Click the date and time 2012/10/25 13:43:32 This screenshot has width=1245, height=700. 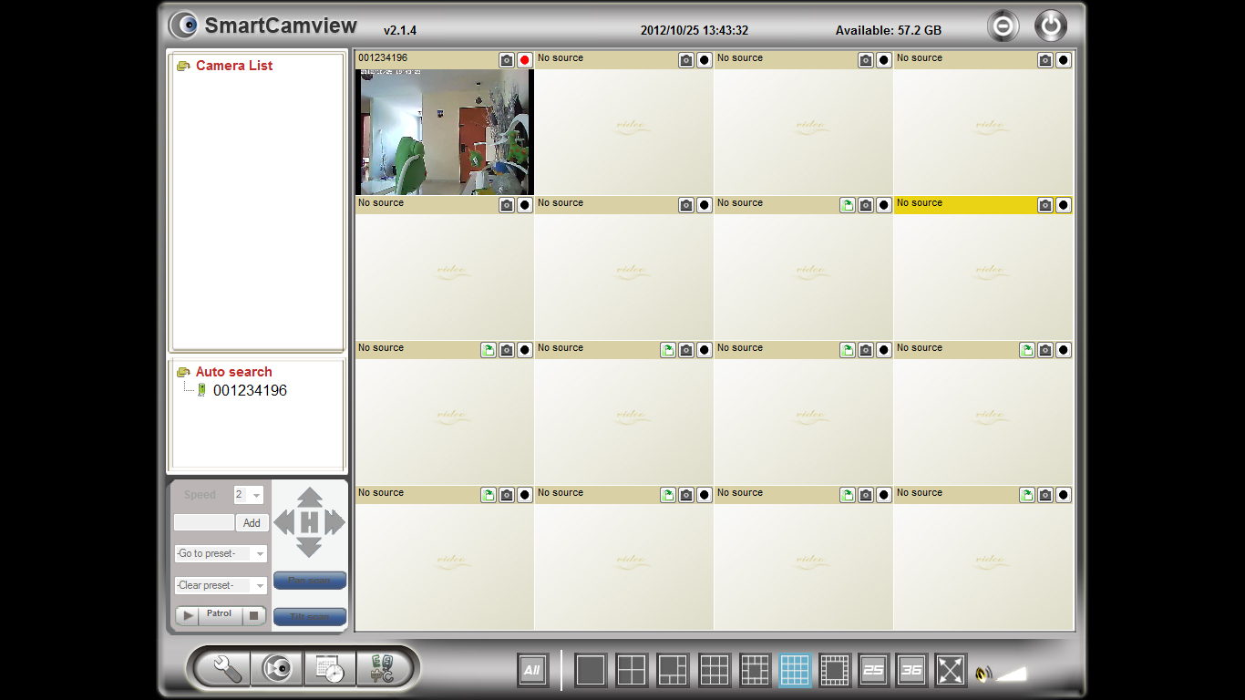(695, 30)
